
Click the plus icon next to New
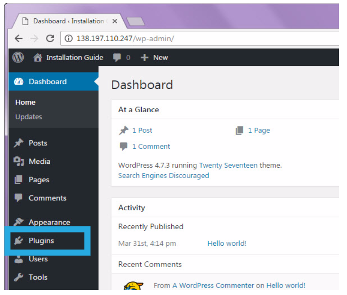pos(145,57)
